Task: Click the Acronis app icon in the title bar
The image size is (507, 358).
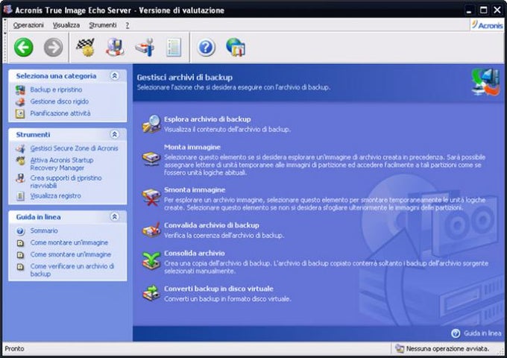Action: (x=7, y=10)
